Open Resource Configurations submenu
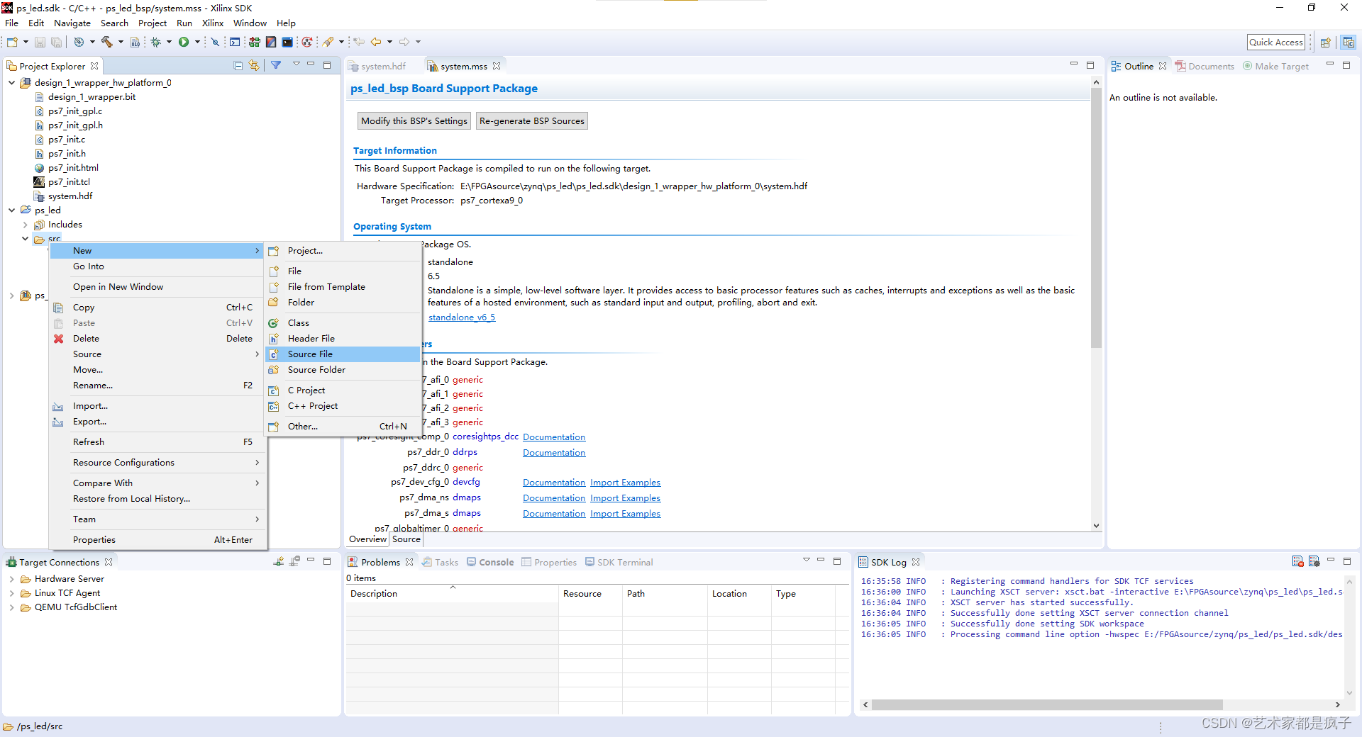This screenshot has width=1362, height=737. 157,463
